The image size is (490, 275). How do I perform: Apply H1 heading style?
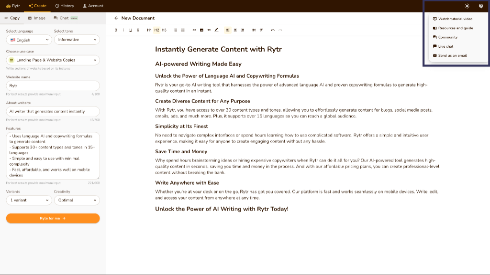coord(149,30)
